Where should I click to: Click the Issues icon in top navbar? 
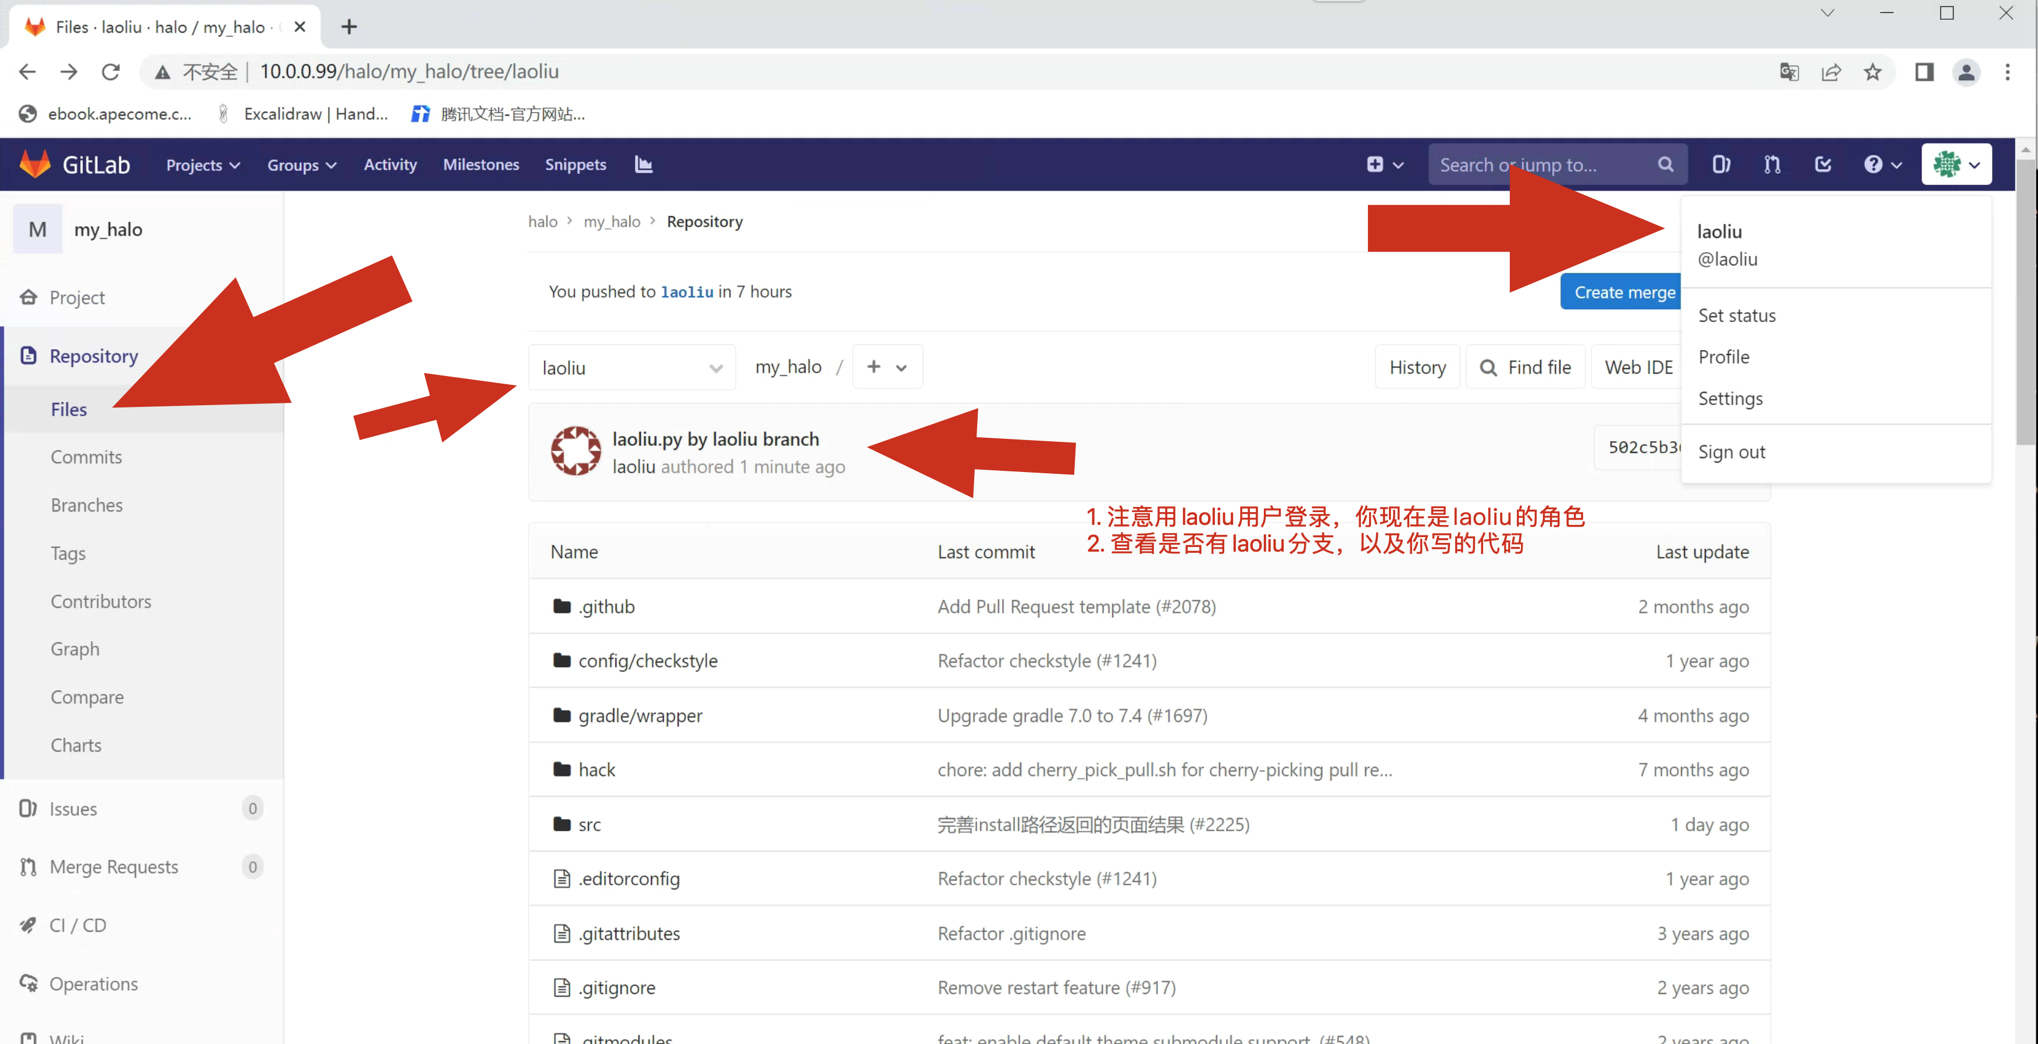point(1722,165)
